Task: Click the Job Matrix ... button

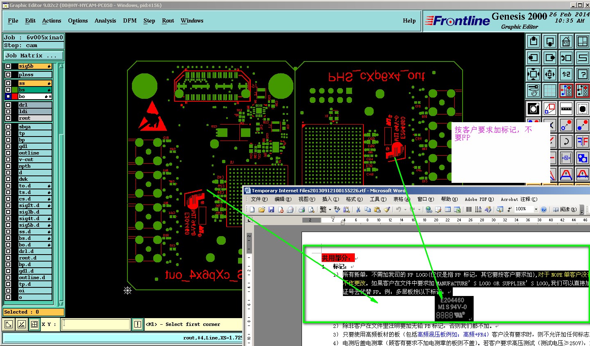Action: (34, 55)
